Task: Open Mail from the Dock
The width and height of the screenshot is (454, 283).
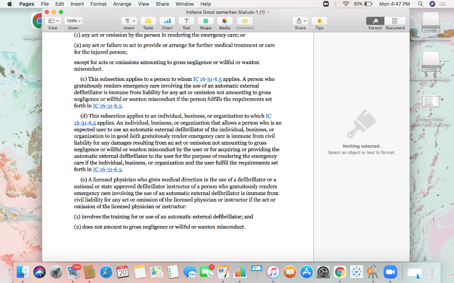Action: click(73, 272)
